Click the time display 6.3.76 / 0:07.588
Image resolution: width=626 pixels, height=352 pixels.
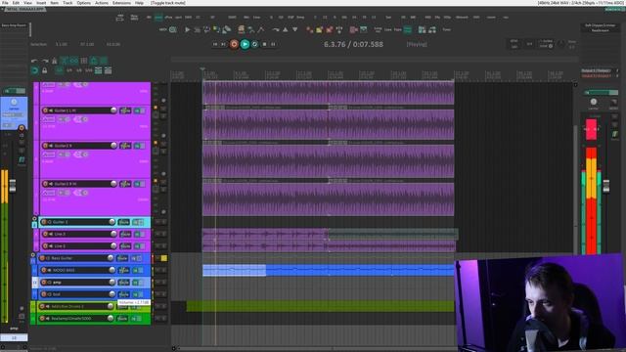click(353, 44)
